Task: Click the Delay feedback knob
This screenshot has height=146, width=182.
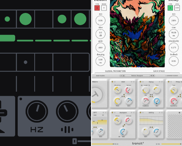Action: [174, 61]
